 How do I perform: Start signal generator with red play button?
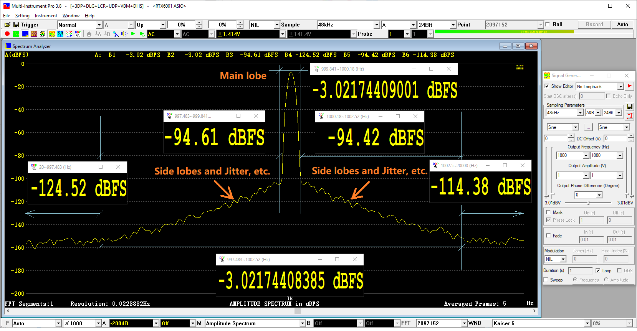(x=629, y=86)
